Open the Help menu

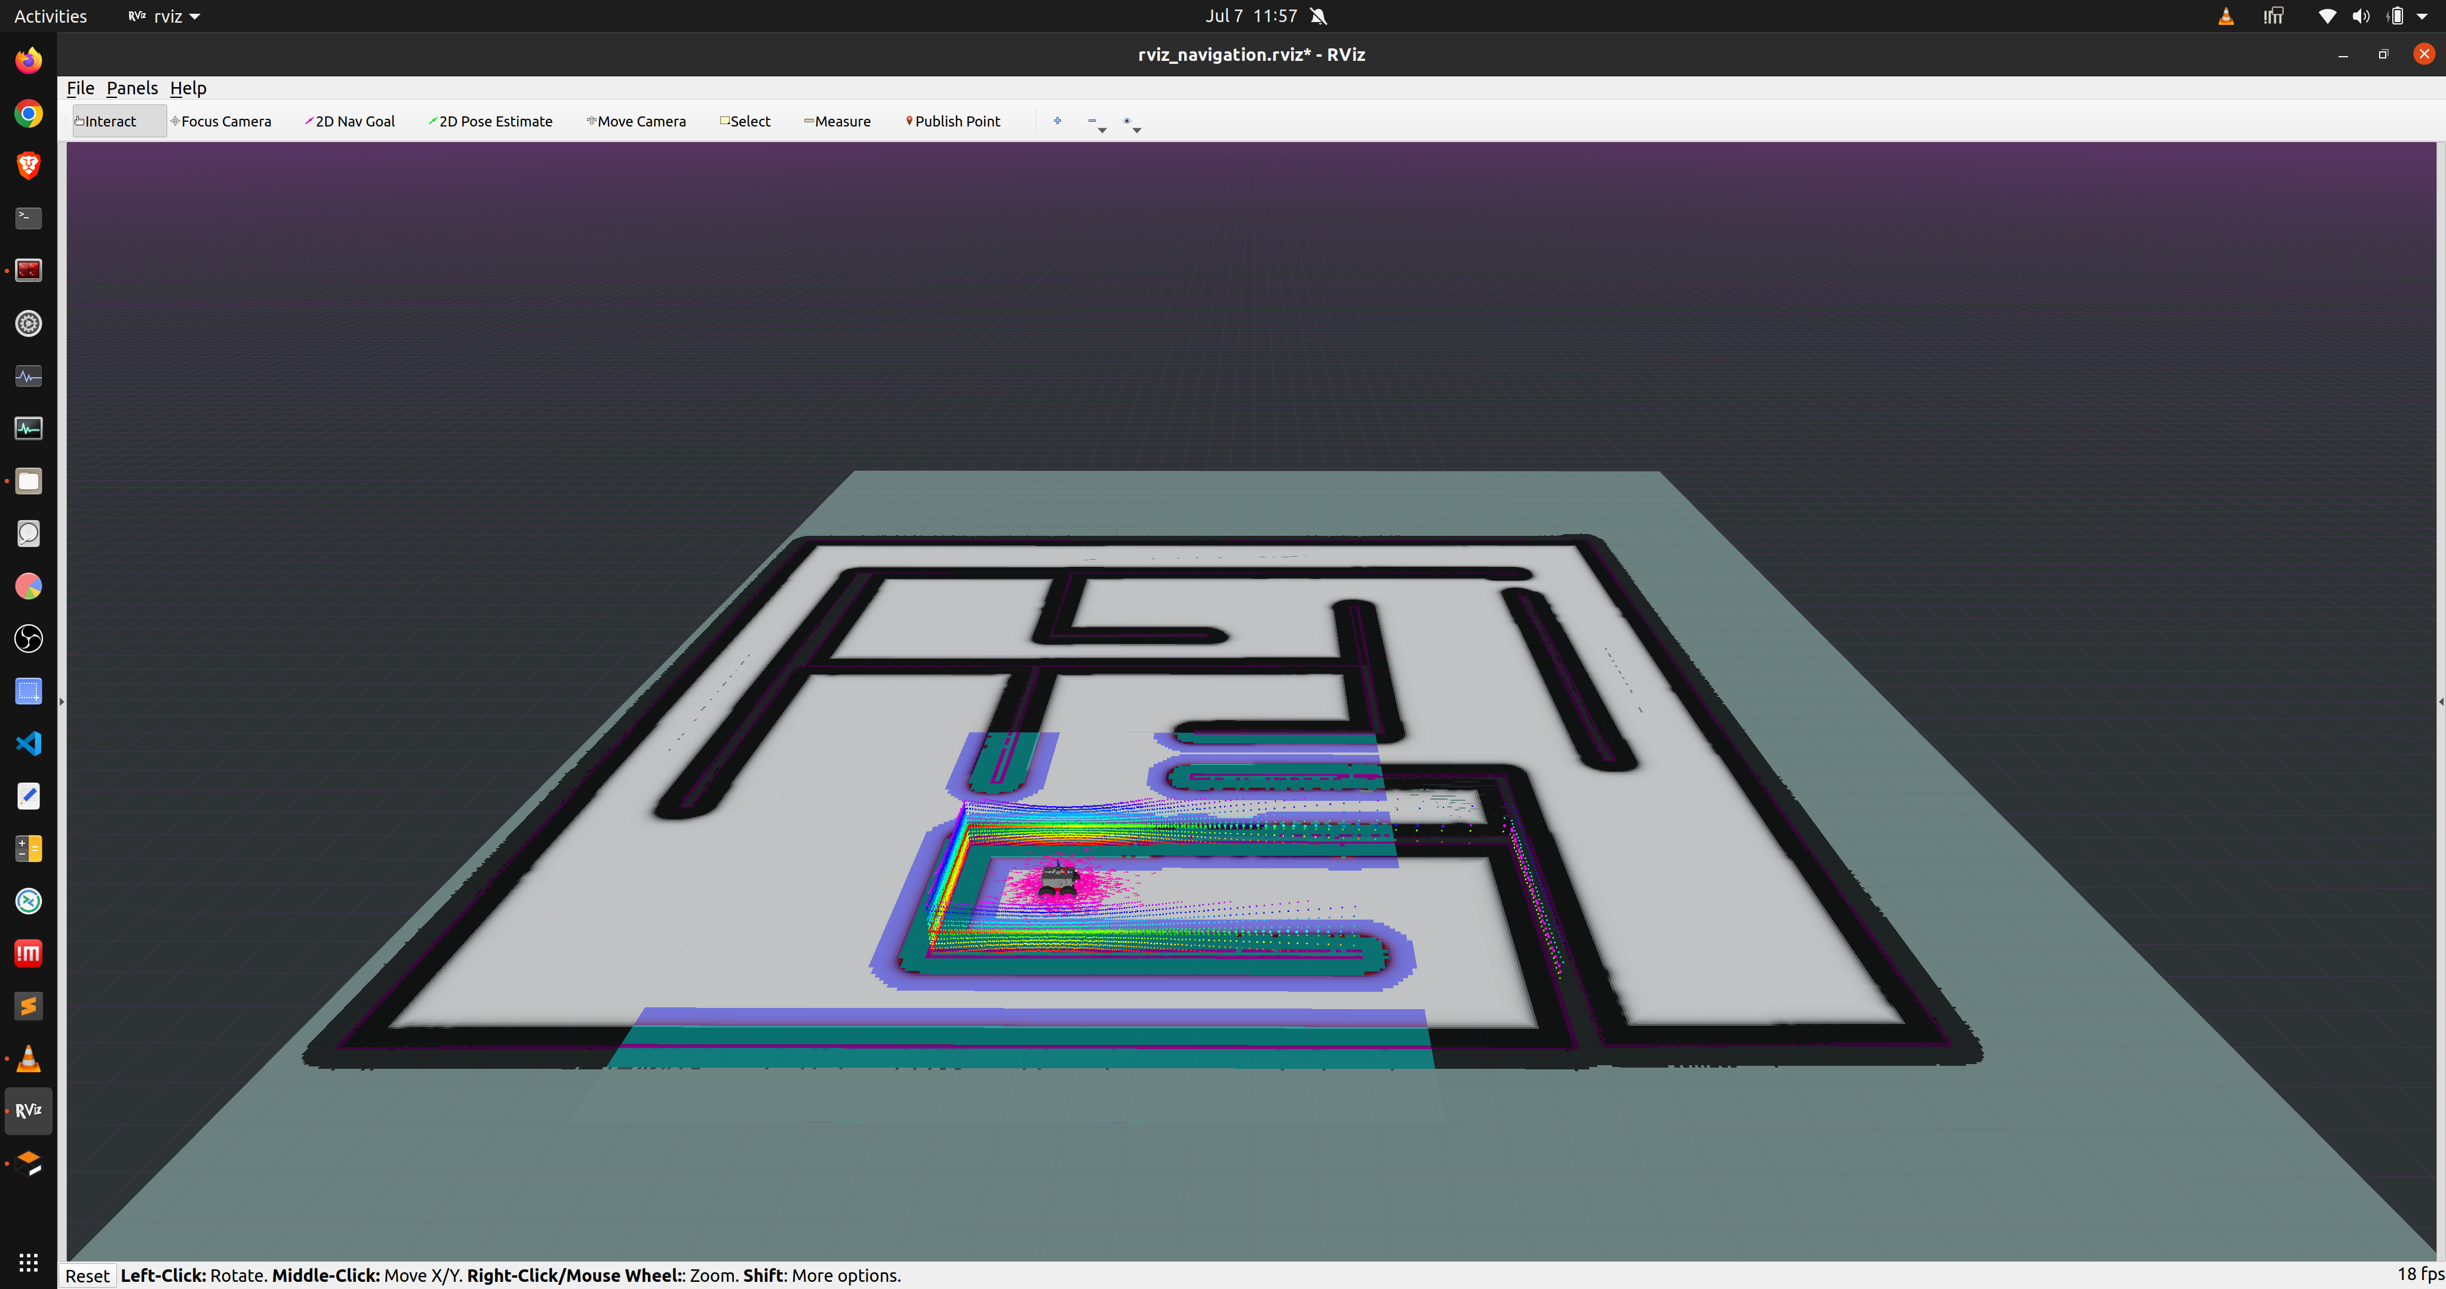point(188,88)
